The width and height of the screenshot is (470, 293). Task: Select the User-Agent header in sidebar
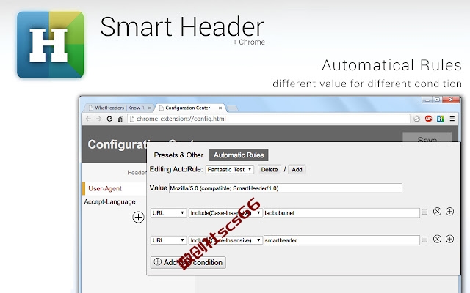pos(114,189)
